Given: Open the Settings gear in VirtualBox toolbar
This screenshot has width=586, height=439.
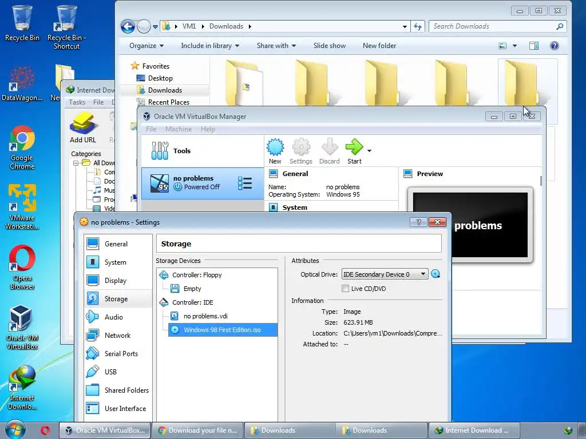Looking at the screenshot, I should [301, 147].
